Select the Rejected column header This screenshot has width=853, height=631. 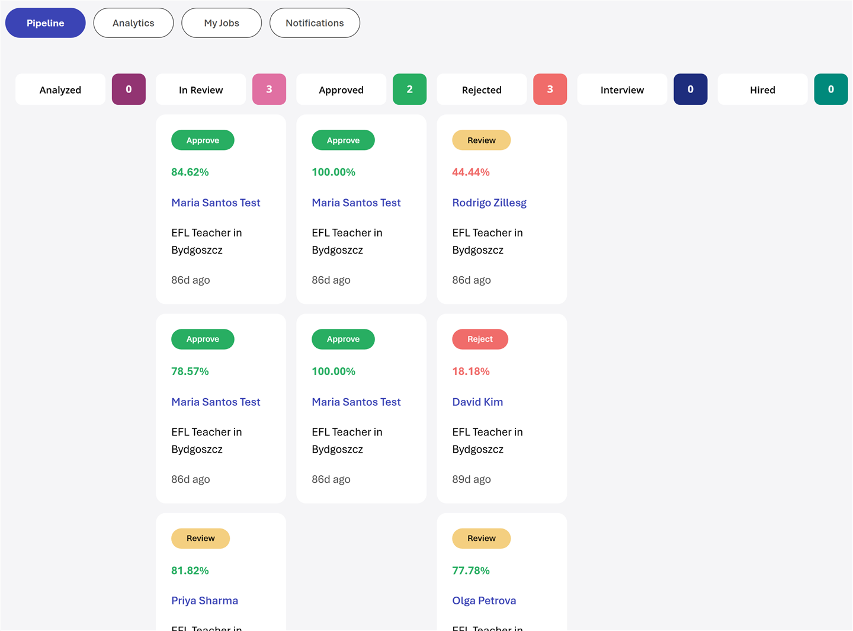(482, 89)
